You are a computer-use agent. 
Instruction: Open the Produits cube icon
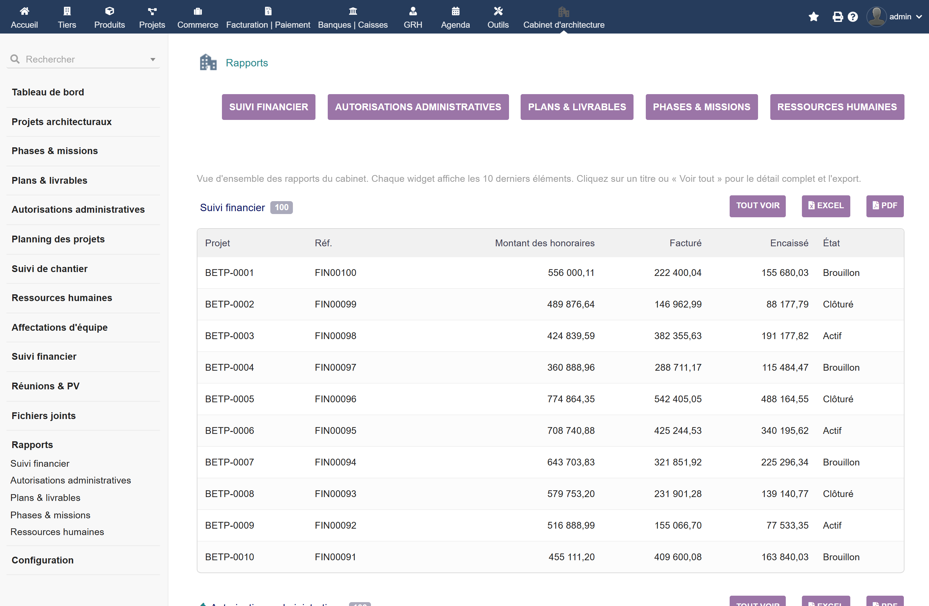109,11
